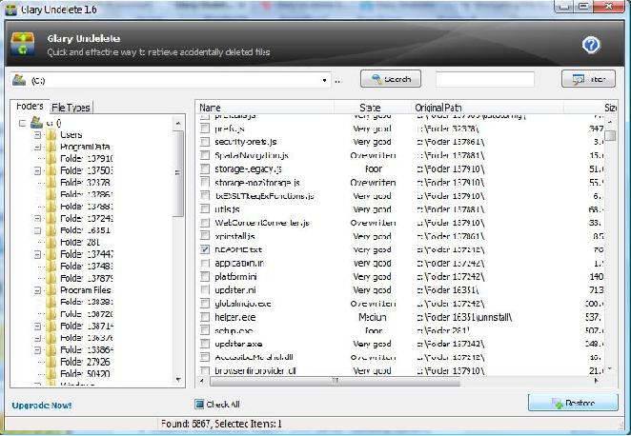This screenshot has width=631, height=436.
Task: Switch to the Folders tab
Action: click(30, 107)
